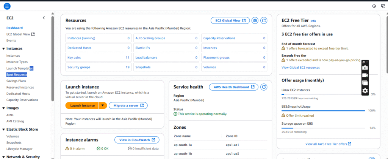Open the Key pairs resource link
This screenshot has width=388, height=159.
(x=74, y=57)
